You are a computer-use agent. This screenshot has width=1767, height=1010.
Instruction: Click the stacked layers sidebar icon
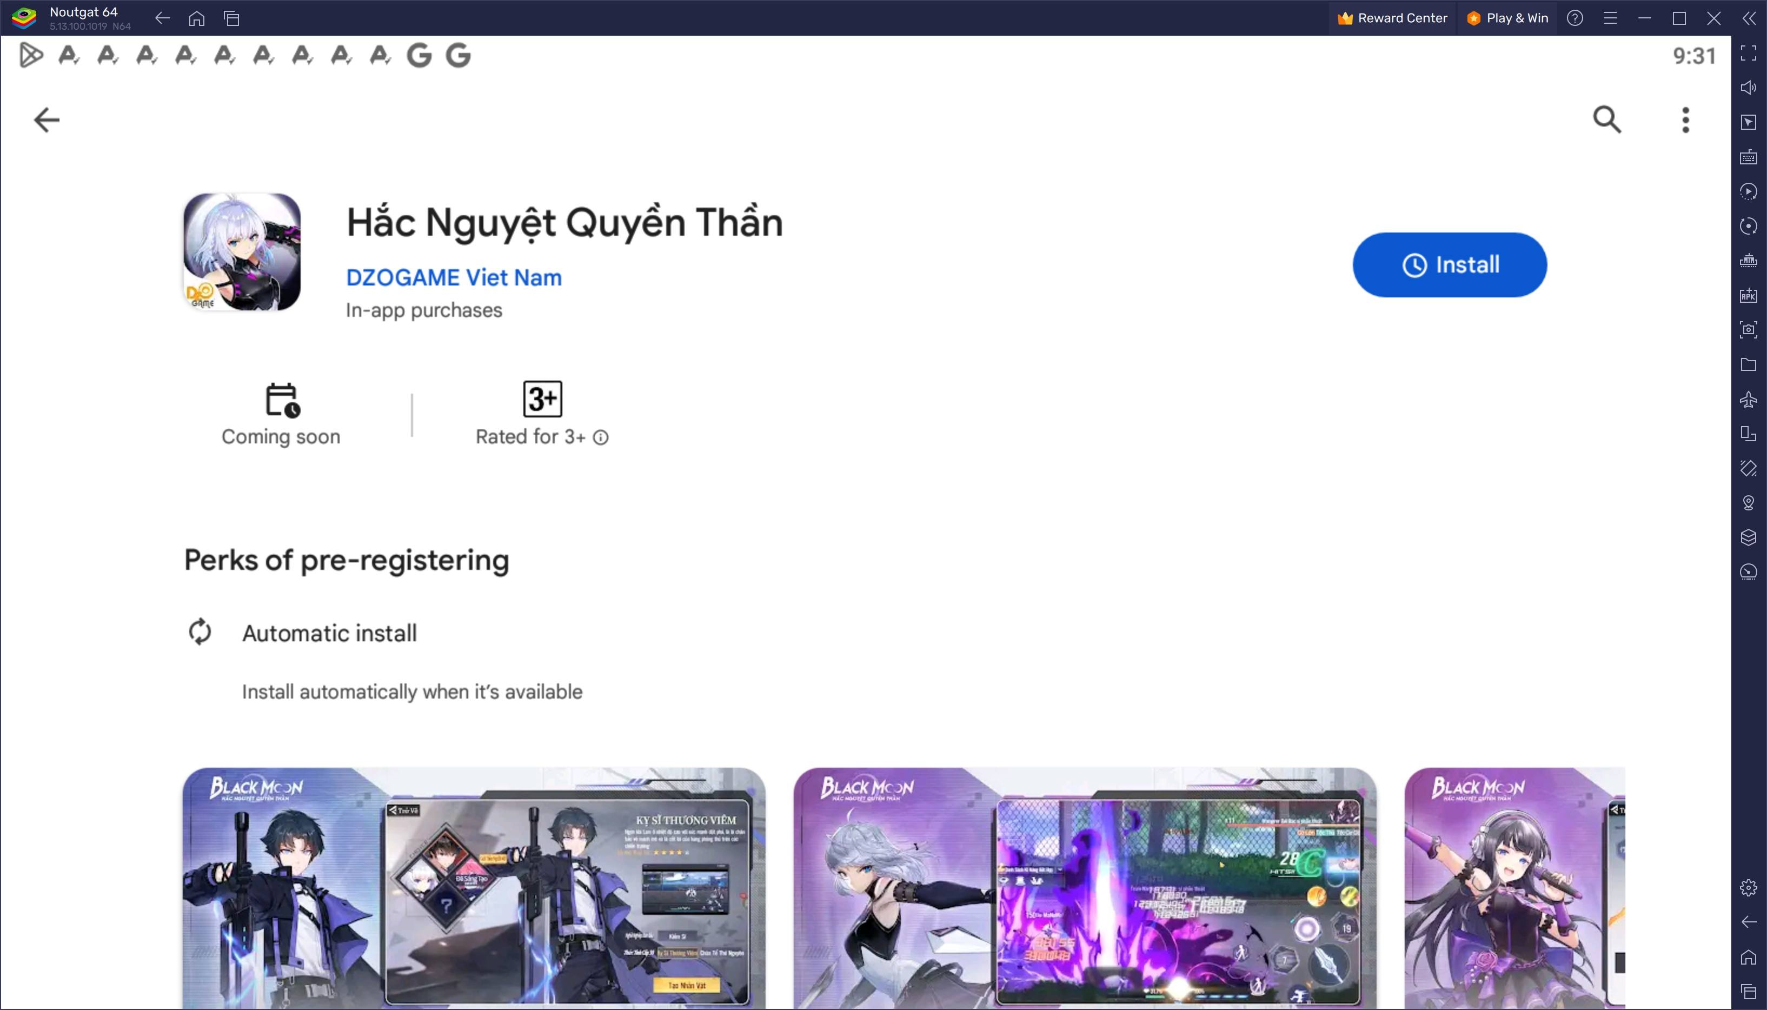(x=1748, y=537)
